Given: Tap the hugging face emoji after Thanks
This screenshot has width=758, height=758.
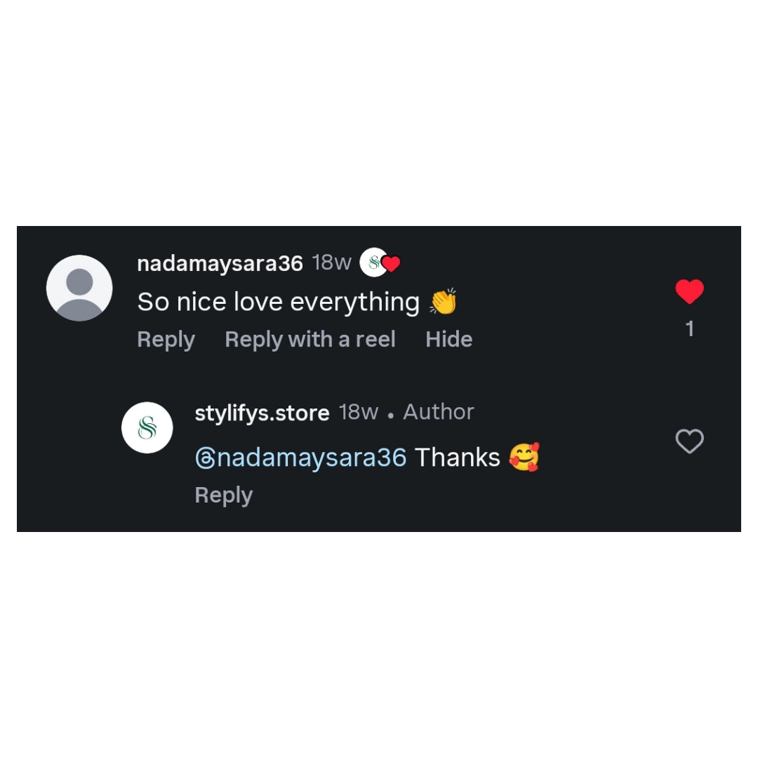Looking at the screenshot, I should click(524, 457).
